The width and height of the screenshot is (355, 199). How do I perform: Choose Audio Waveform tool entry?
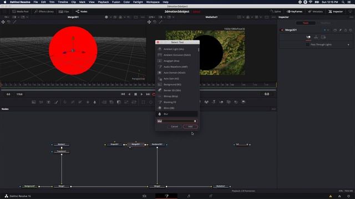[x=177, y=67]
